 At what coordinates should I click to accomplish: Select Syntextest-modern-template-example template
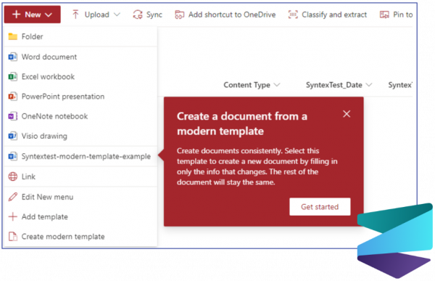80,156
